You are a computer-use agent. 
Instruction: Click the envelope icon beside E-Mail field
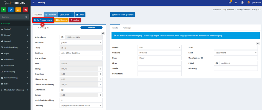(x=217, y=63)
